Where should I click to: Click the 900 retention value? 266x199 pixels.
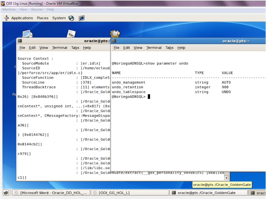(225, 87)
